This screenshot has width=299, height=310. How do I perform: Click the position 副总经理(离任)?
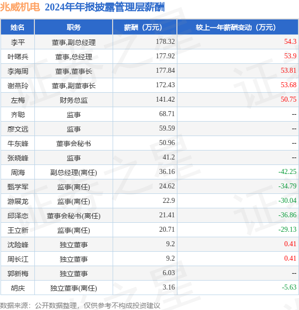click(x=74, y=172)
